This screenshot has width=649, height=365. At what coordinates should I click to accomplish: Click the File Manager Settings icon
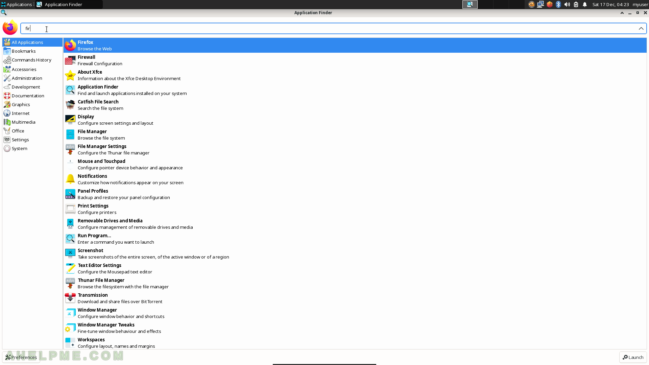click(x=70, y=149)
